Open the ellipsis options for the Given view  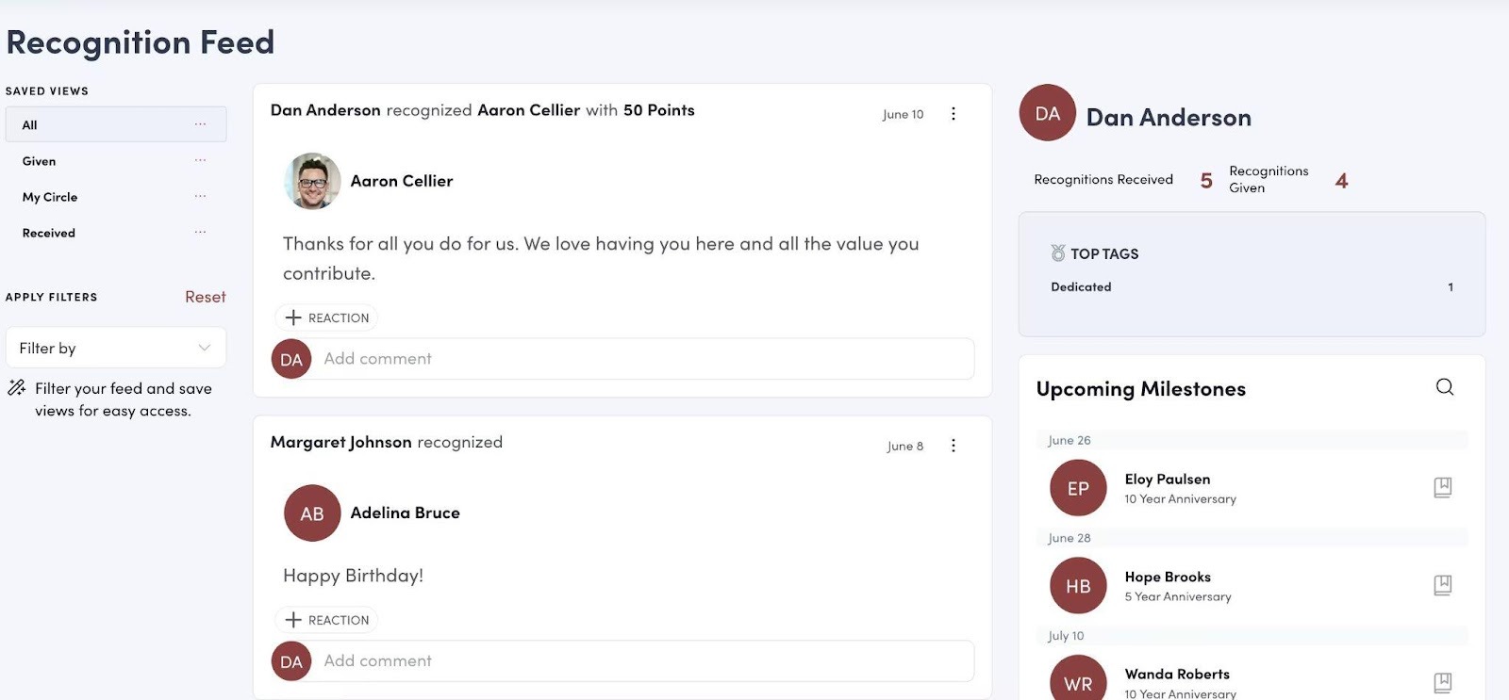(x=200, y=161)
